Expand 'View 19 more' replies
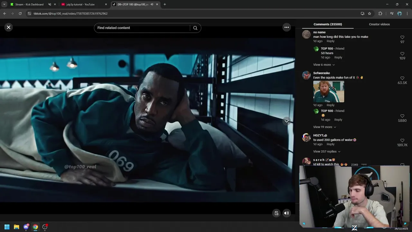This screenshot has width=412, height=232. 324,127
